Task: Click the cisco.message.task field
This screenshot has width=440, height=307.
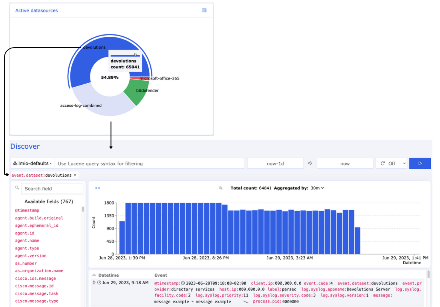Action: coord(37,293)
